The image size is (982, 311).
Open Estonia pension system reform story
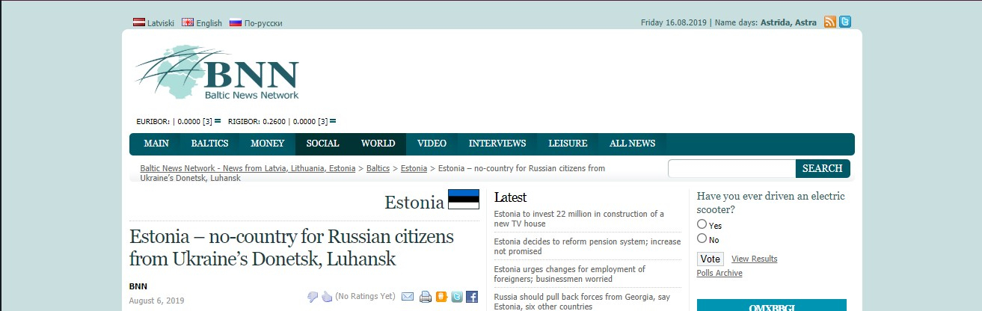tap(587, 247)
